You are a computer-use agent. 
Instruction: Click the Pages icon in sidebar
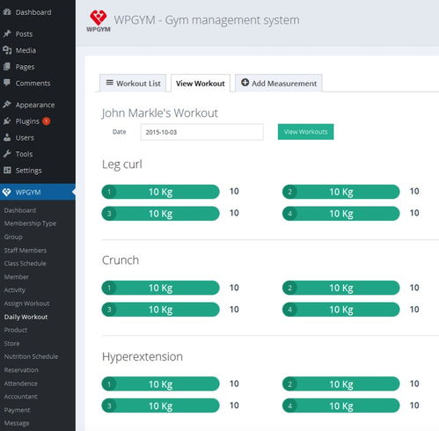tap(7, 67)
